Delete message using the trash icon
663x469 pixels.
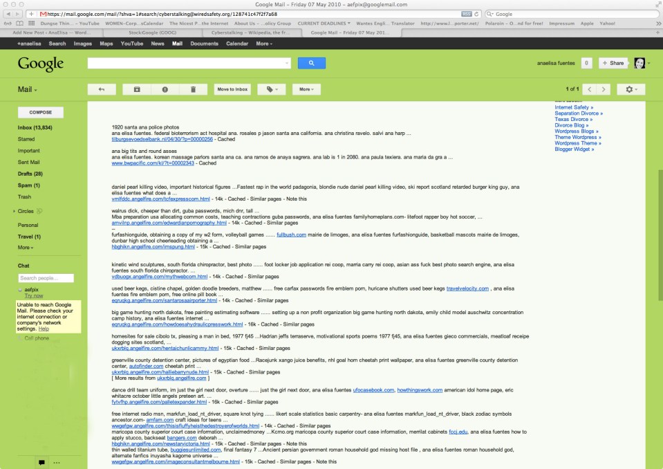pyautogui.click(x=193, y=89)
